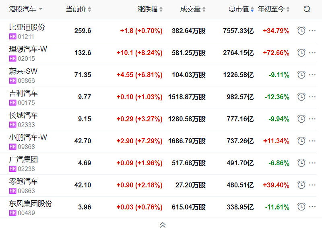Image resolution: width=322 pixels, height=228 pixels.
Task: Click alarm clock icon for 零跑汽车
Action: (301, 185)
